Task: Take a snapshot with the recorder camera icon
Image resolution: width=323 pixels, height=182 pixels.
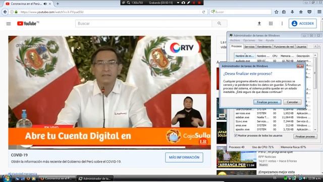Action: tap(183, 3)
